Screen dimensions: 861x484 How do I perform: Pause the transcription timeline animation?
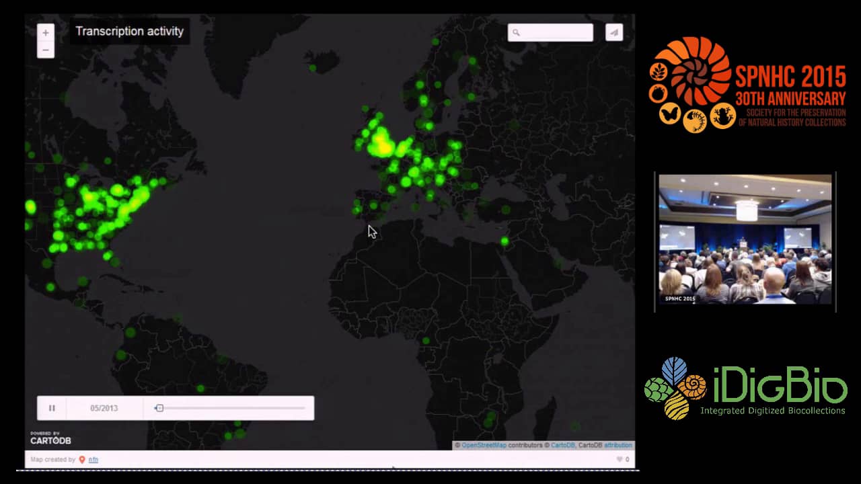point(52,408)
